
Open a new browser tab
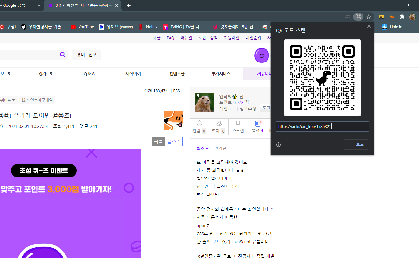(x=129, y=5)
